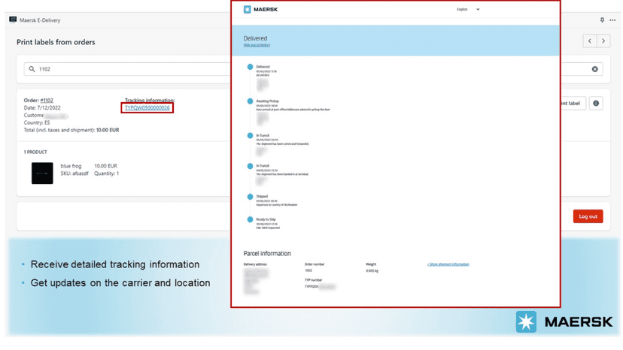The width and height of the screenshot is (623, 350).
Task: Select the blue frog product thumbnail
Action: (42, 173)
